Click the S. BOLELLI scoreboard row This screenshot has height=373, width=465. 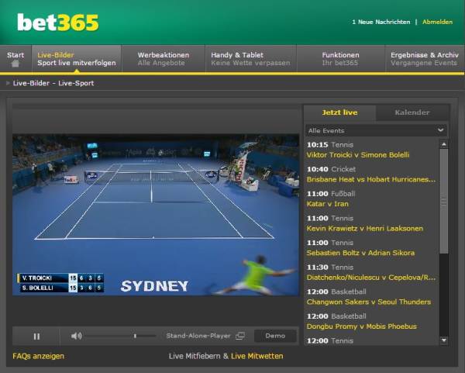62,288
